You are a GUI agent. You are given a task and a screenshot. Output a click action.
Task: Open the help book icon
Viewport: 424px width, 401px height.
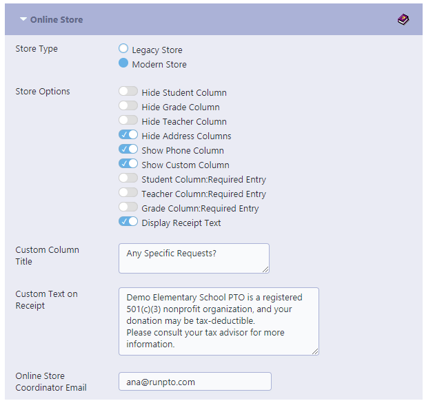(403, 19)
